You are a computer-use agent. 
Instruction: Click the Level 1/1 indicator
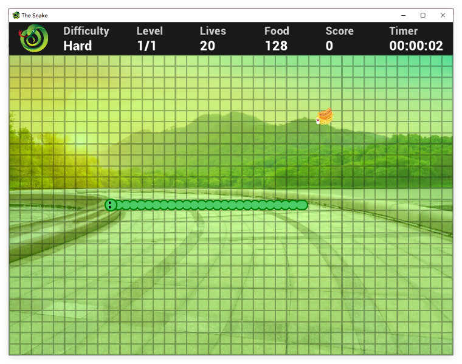(x=150, y=38)
